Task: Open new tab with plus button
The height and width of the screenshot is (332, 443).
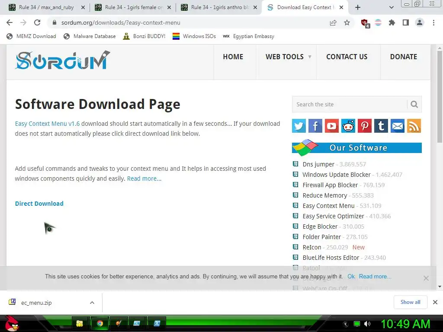Action: [358, 7]
